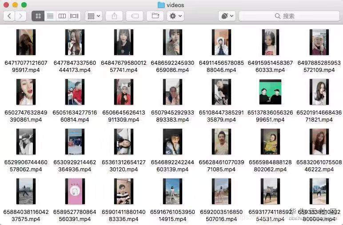The width and height of the screenshot is (343, 225).
Task: Select video 647170771216079 5917.mp4
Action: [x=26, y=42]
